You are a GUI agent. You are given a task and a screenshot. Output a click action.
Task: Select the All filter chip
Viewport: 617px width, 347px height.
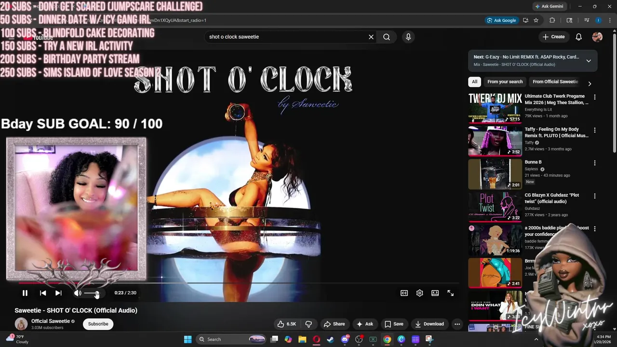pyautogui.click(x=475, y=81)
